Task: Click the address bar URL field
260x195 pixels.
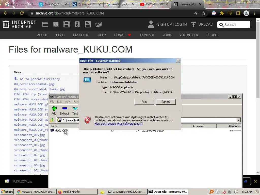Action: [x=109, y=13]
